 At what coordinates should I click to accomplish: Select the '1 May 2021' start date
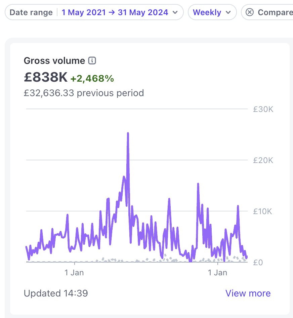tap(83, 12)
